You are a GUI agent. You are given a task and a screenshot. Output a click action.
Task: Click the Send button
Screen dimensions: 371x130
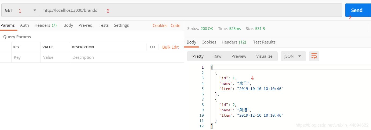pyautogui.click(x=357, y=10)
